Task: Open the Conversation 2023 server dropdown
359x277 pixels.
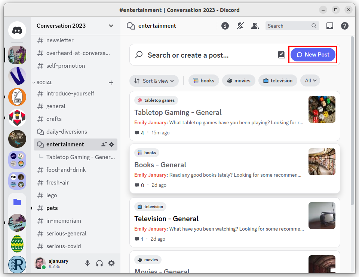Action: click(x=111, y=26)
